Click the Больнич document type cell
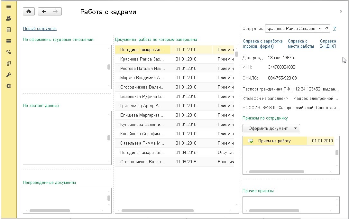 (x=225, y=162)
